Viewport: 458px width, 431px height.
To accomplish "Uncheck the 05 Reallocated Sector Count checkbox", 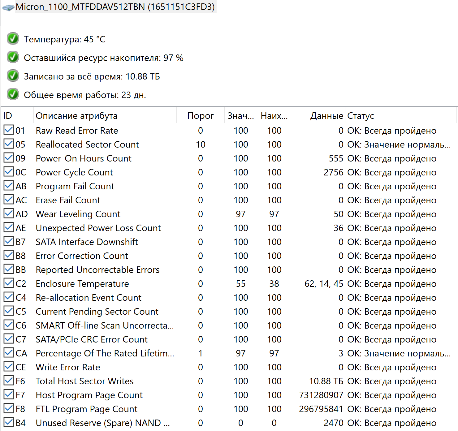I will pyautogui.click(x=9, y=144).
